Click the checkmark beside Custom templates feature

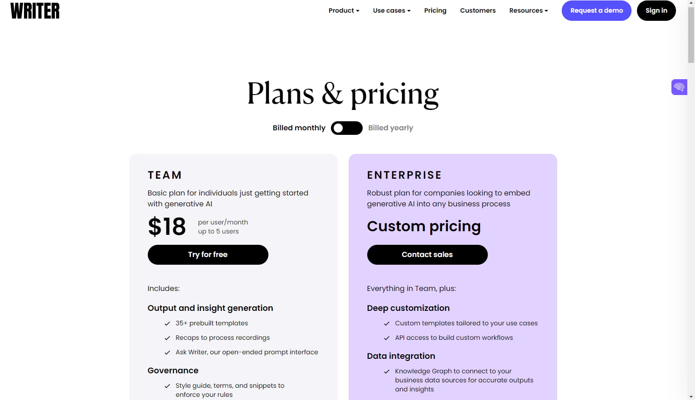point(387,324)
